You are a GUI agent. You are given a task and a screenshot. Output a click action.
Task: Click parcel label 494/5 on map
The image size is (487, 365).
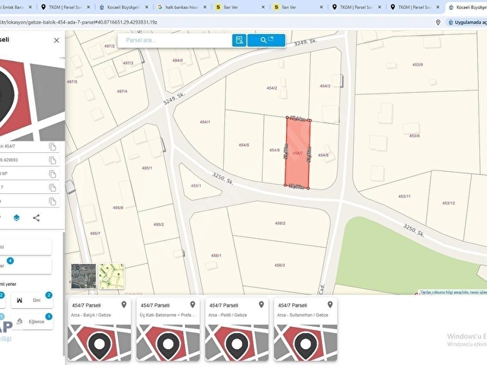[177, 61]
